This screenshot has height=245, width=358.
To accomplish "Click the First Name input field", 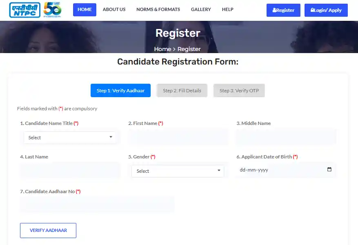I will (x=178, y=137).
